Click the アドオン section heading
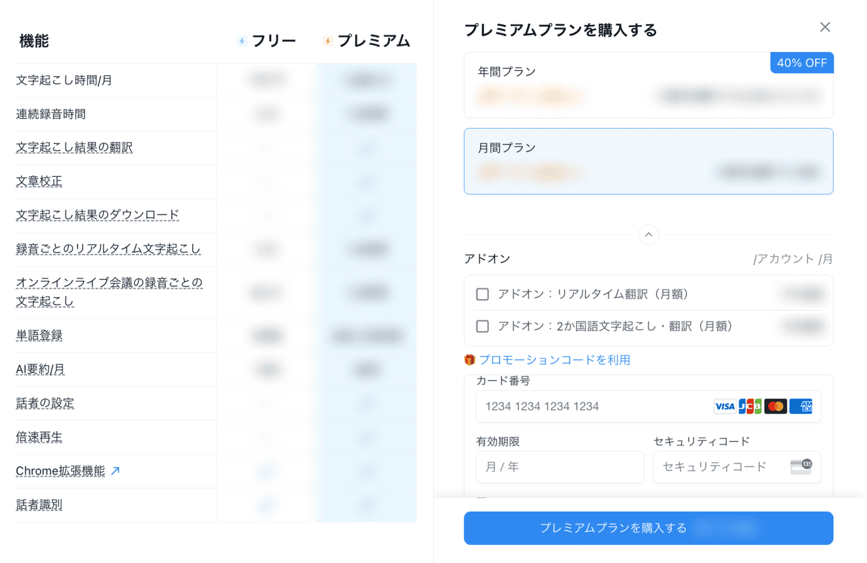867x563 pixels. [x=487, y=259]
